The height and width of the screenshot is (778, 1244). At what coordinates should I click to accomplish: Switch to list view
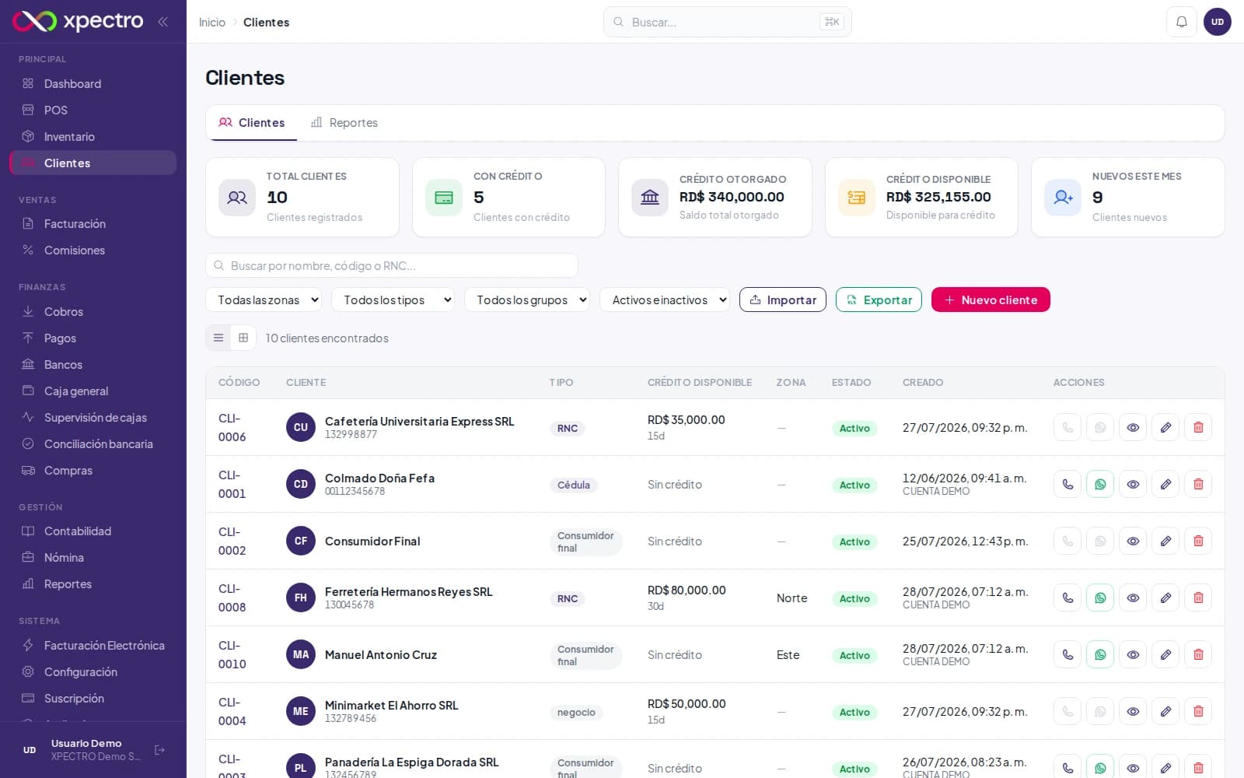pos(218,338)
